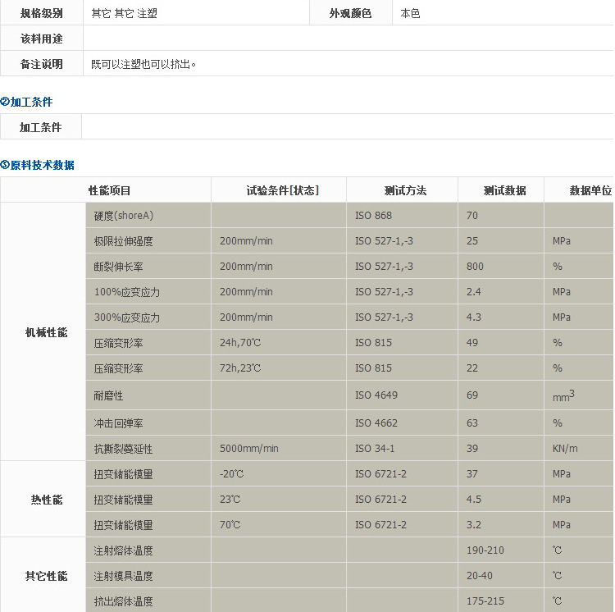This screenshot has width=615, height=612.
Task: Click the 极限拉伸强度 row name
Action: pyautogui.click(x=123, y=241)
